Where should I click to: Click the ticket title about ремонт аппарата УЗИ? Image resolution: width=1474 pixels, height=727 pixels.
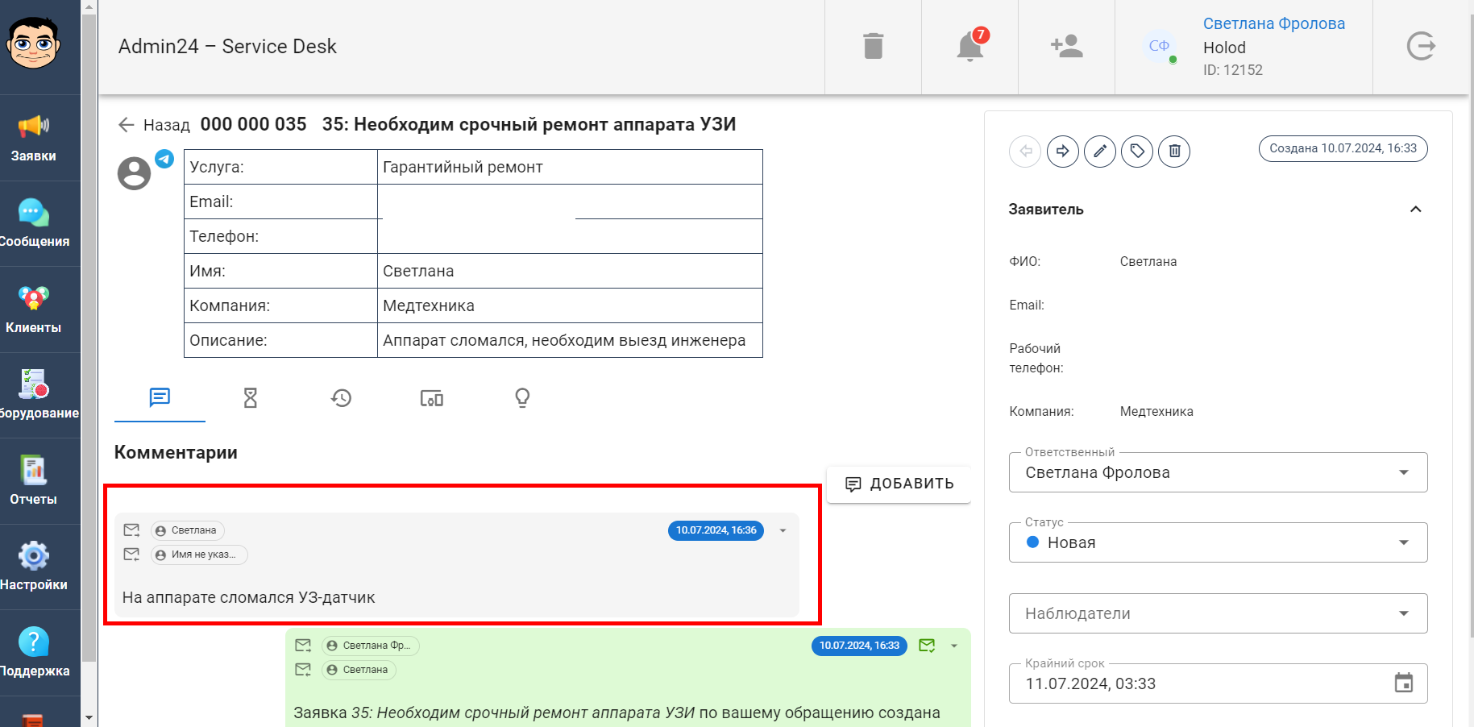coord(529,124)
